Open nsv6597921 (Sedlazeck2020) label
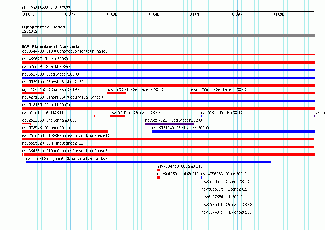This screenshot has height=230, width=325. (173, 120)
